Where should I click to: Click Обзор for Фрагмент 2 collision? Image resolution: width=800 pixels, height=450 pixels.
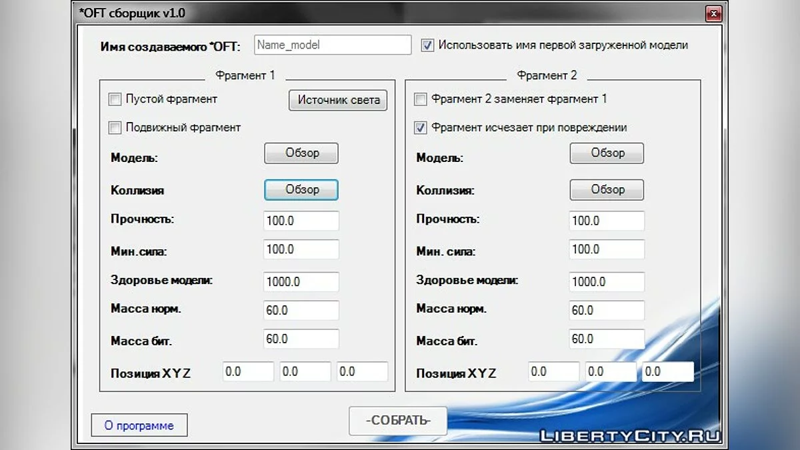(x=606, y=189)
